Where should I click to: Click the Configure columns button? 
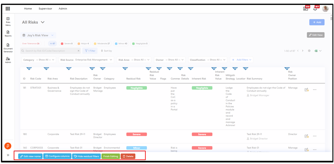pos(57,156)
